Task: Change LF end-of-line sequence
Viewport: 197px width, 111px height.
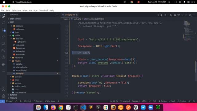Action: 150,101
